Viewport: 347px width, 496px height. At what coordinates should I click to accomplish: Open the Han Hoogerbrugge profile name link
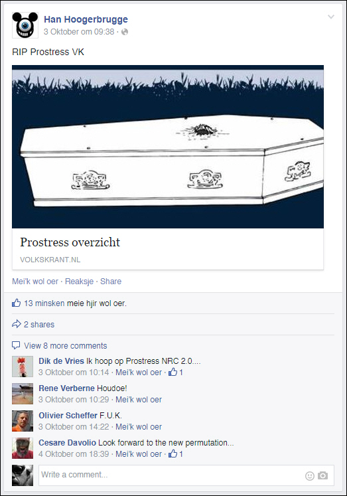click(86, 19)
